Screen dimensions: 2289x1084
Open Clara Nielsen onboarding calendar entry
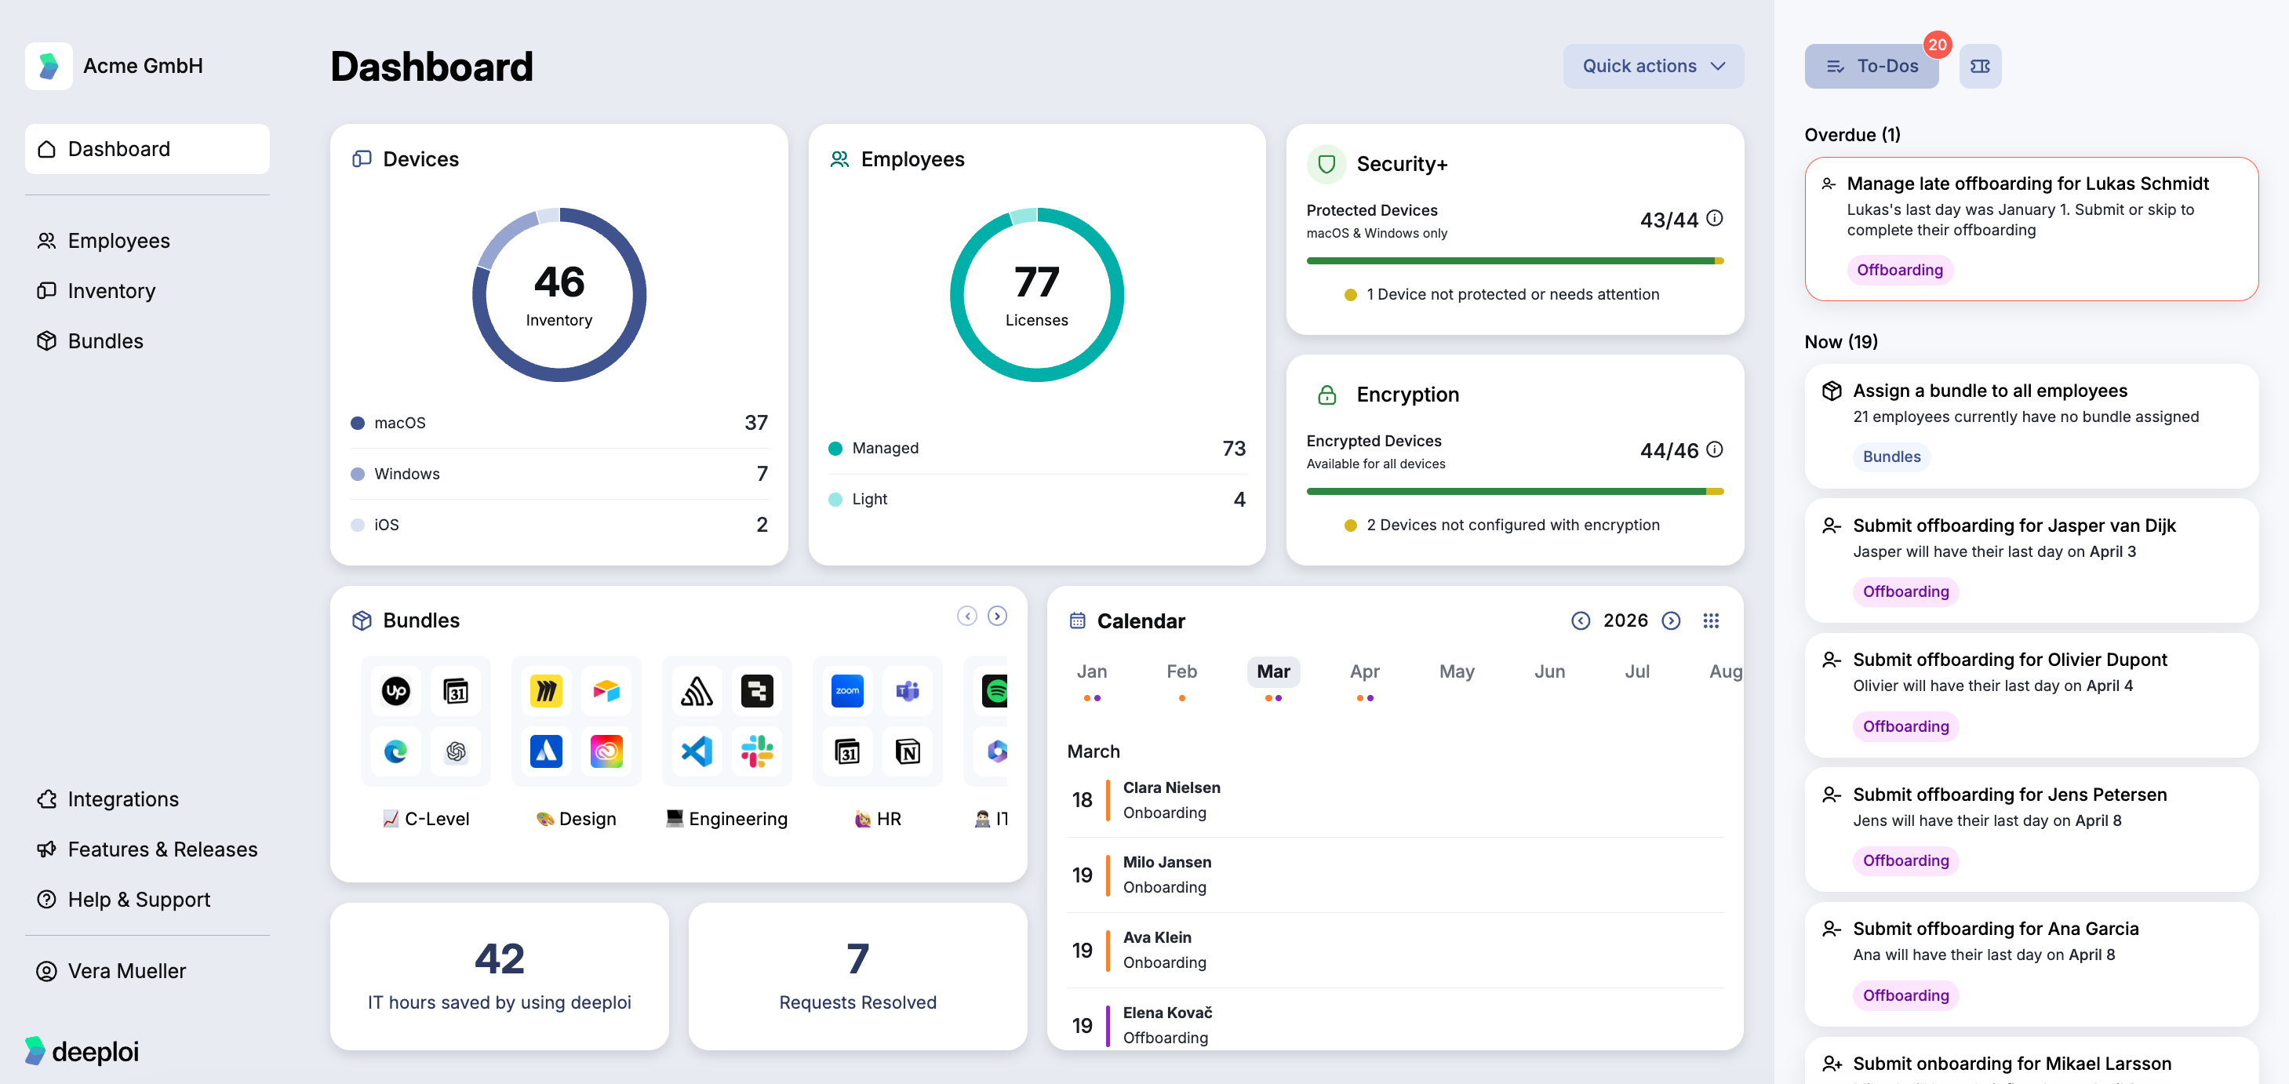[1170, 798]
